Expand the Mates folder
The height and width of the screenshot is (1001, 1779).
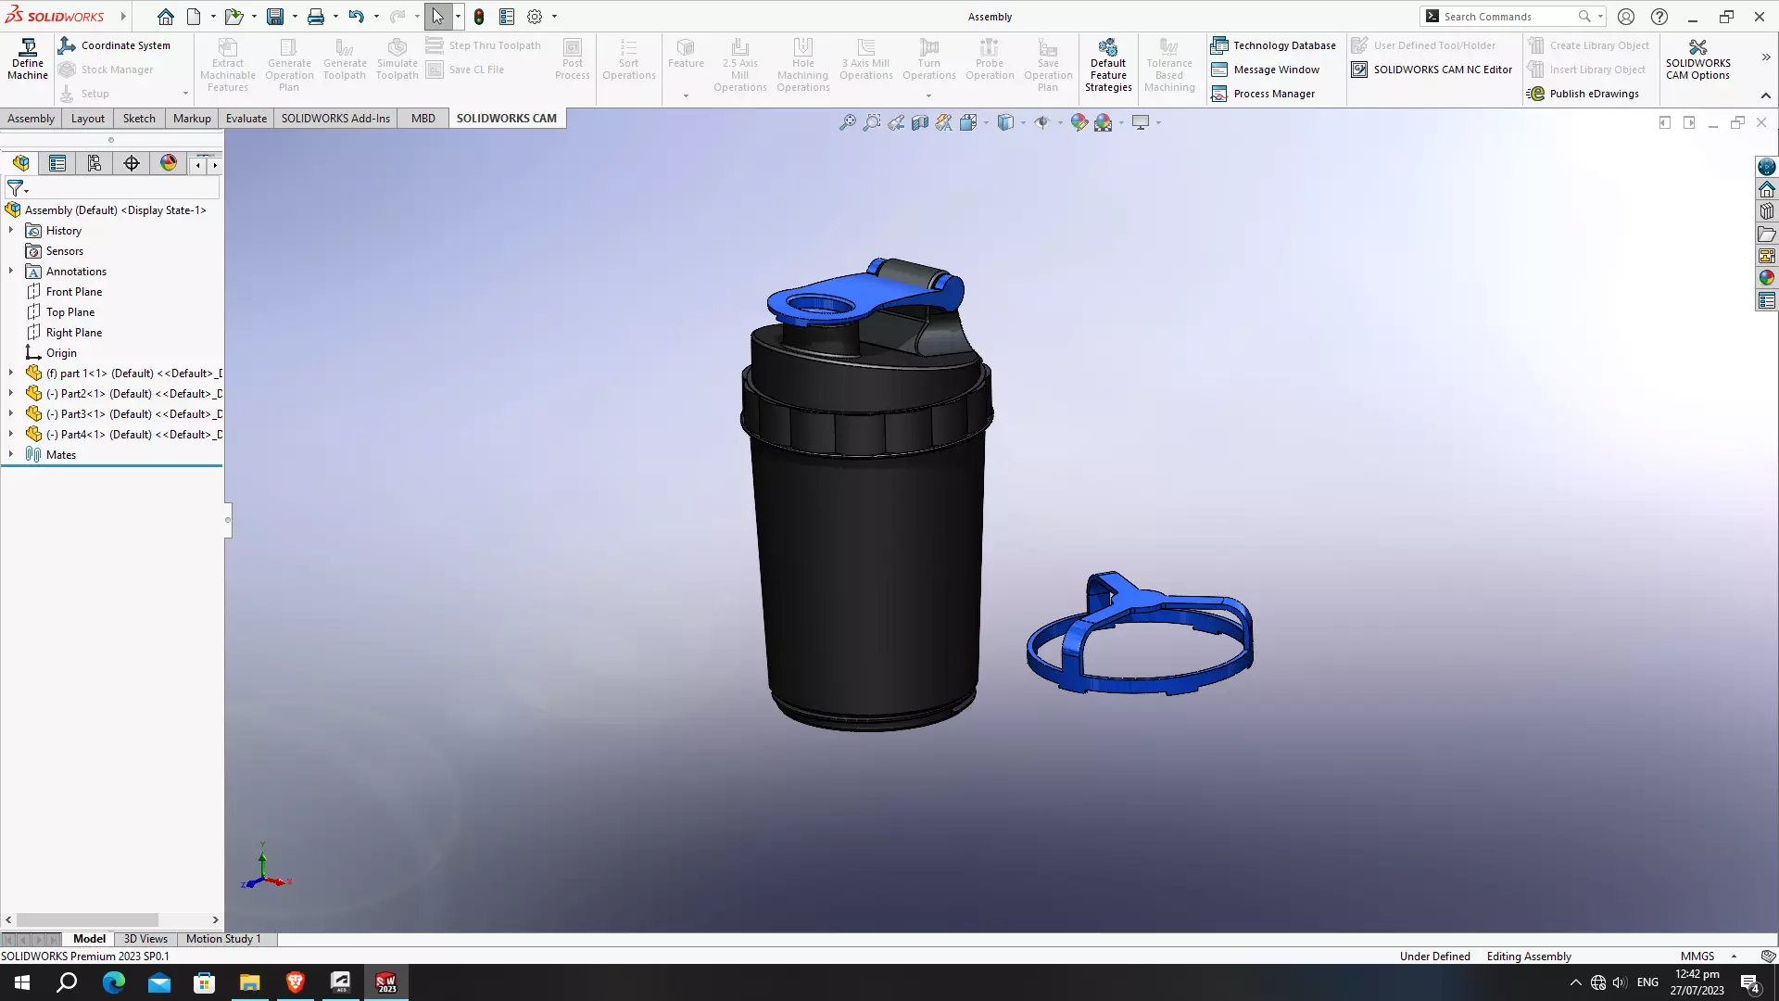coord(11,455)
